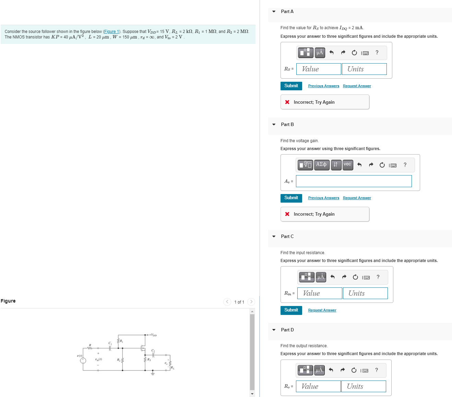Select the μA units button in Part A toolbar

click(320, 53)
